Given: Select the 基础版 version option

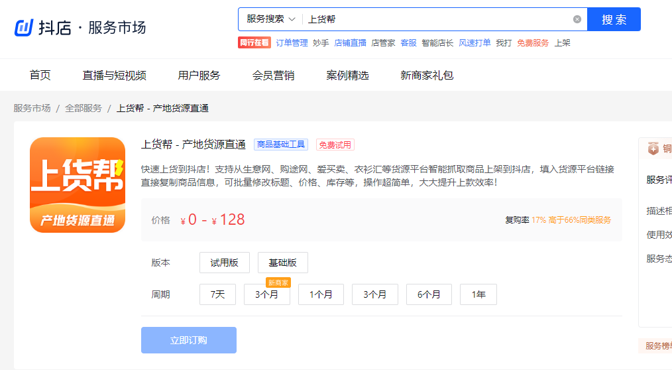Looking at the screenshot, I should click(x=282, y=263).
